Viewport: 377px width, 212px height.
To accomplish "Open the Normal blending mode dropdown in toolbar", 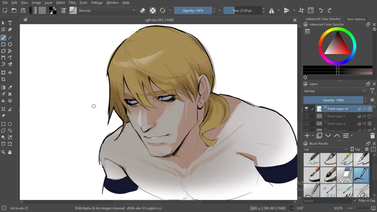I will (107, 10).
